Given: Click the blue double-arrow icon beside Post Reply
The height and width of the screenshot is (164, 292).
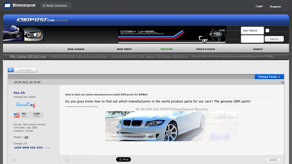Looking at the screenshot, I should 11,70.
